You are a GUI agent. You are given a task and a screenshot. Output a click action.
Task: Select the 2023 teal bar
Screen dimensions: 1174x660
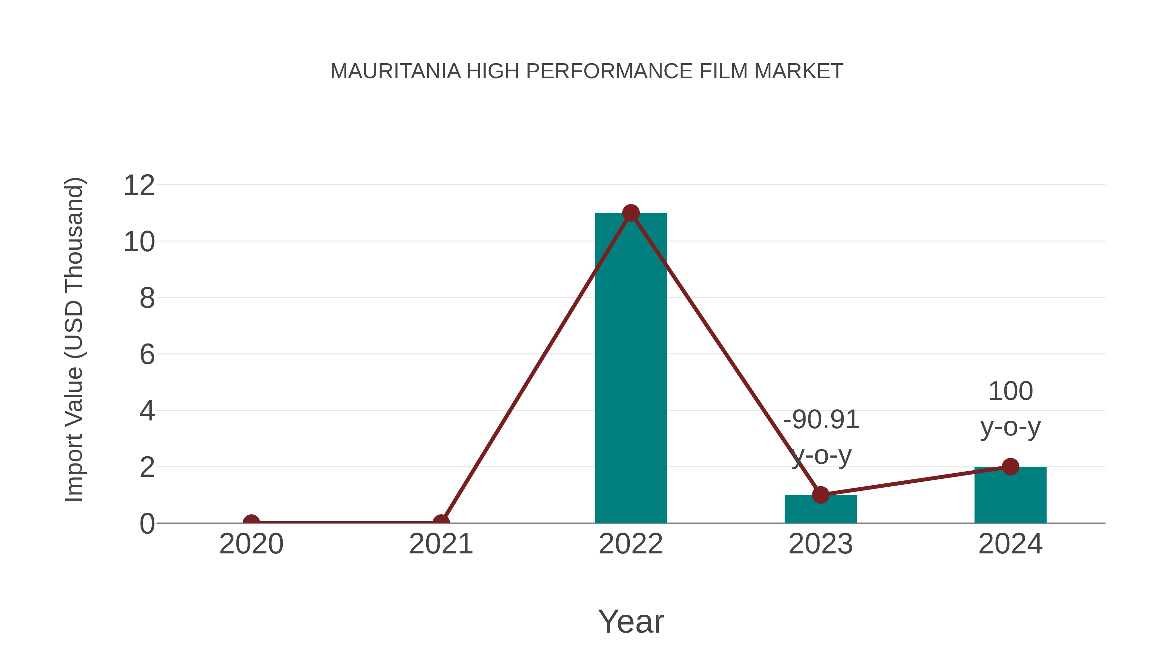820,509
